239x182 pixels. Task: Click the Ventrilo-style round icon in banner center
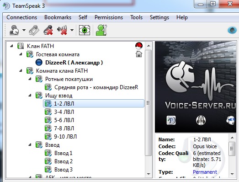pos(201,120)
